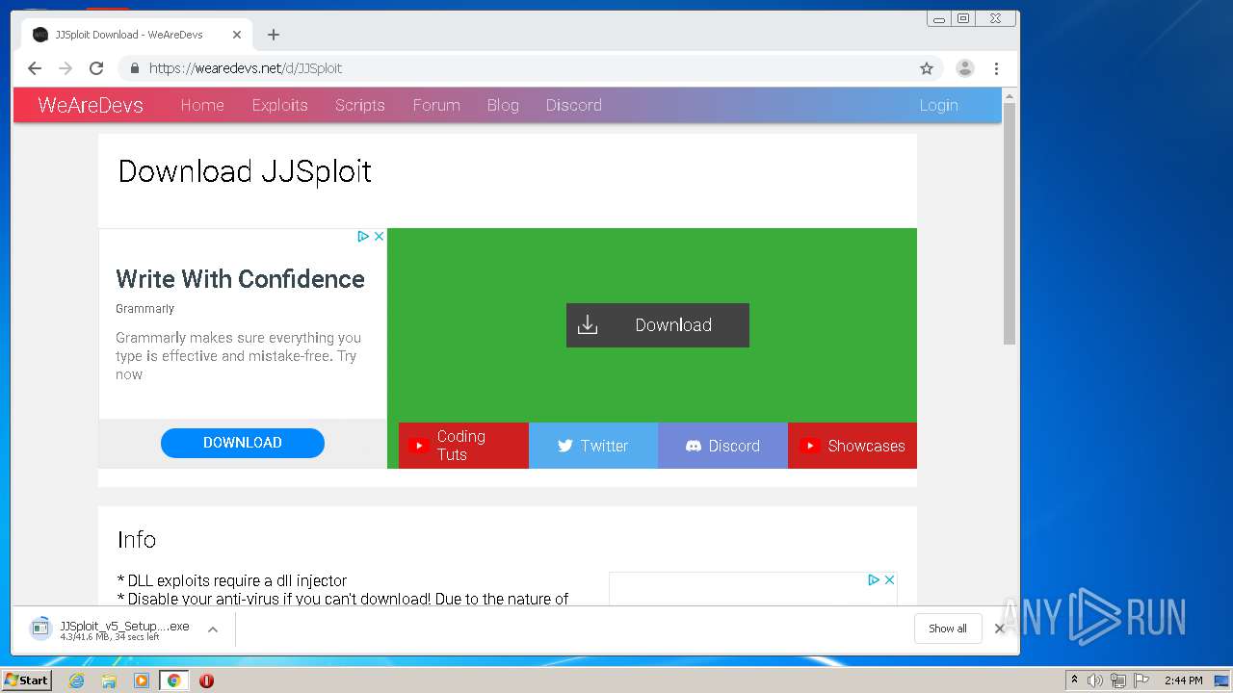Open Windows Media Player taskbar icon

[x=142, y=680]
